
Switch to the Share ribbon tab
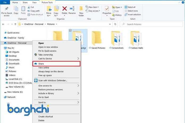click(25, 2)
